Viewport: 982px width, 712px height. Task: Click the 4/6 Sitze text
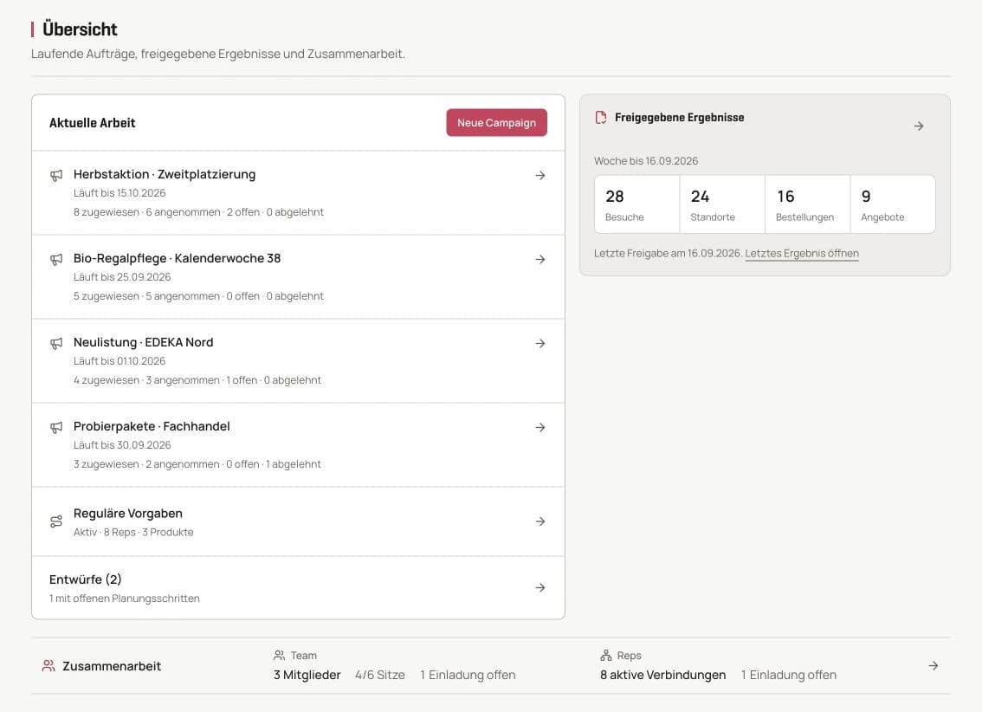379,675
